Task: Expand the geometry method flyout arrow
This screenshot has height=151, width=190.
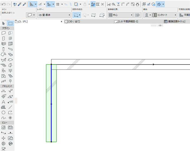Action: point(80,15)
